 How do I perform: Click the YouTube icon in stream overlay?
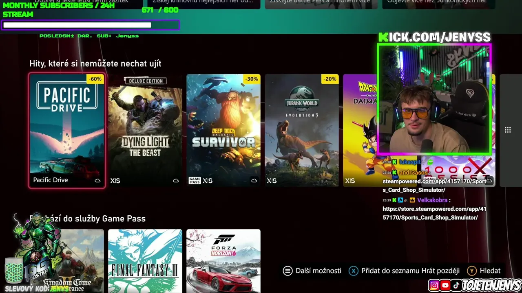click(x=445, y=285)
